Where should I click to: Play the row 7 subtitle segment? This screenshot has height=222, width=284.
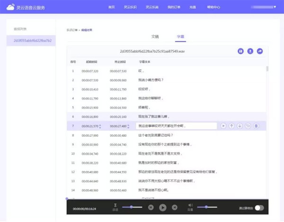223,126
